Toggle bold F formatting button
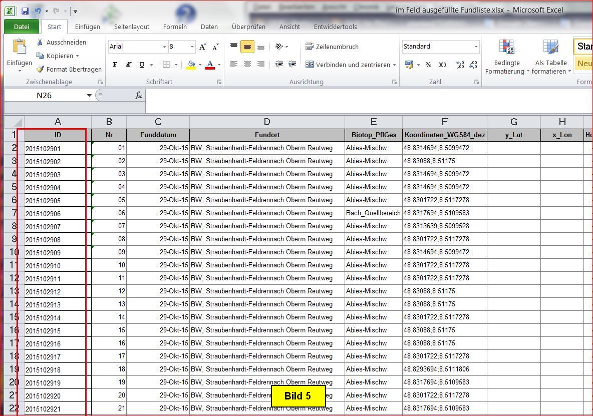 (x=115, y=65)
